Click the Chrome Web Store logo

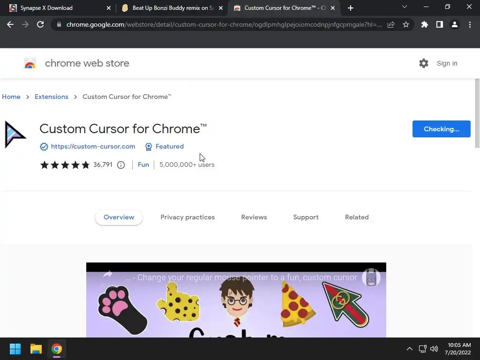click(30, 63)
